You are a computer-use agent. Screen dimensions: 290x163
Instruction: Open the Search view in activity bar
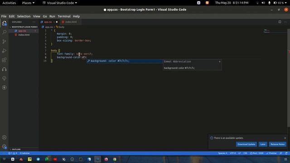pos(4,32)
